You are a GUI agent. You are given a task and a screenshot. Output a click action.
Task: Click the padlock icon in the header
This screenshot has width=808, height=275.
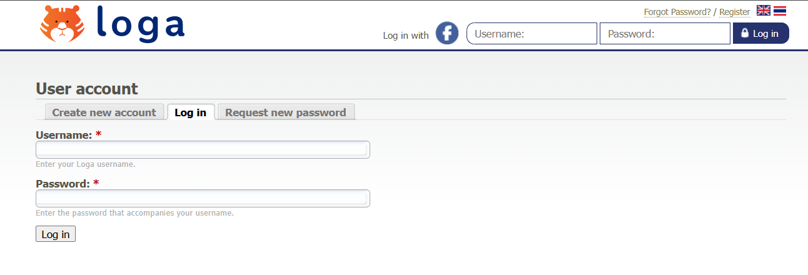tap(745, 33)
